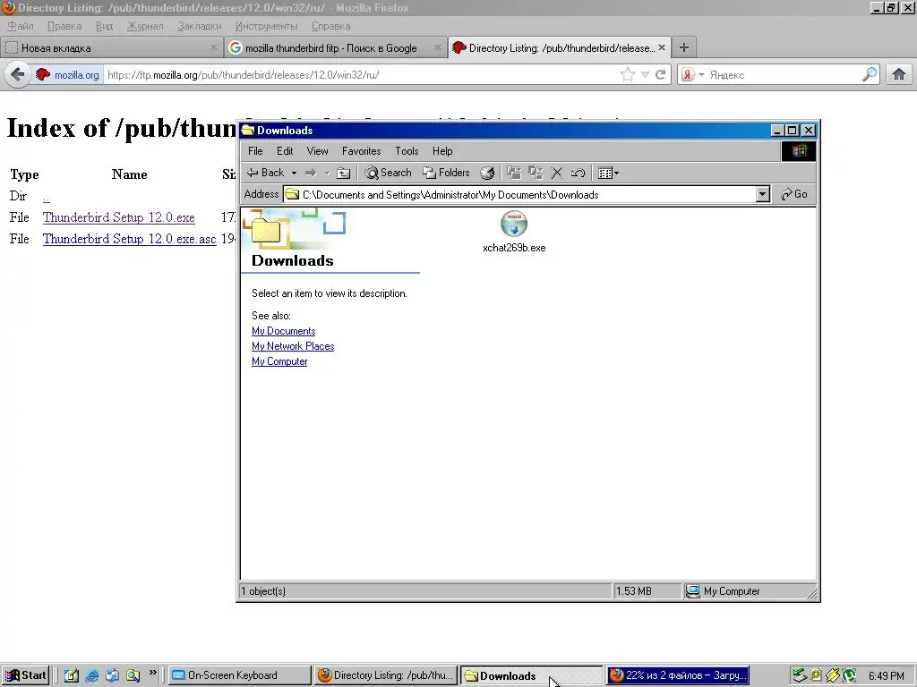Click 6:49 PM system clock
The width and height of the screenshot is (917, 687).
click(886, 676)
